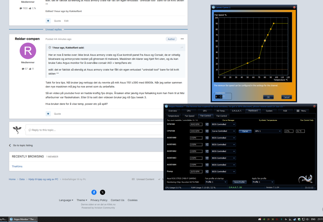Open Unread Content link
The width and height of the screenshot is (323, 222).
click(143, 179)
